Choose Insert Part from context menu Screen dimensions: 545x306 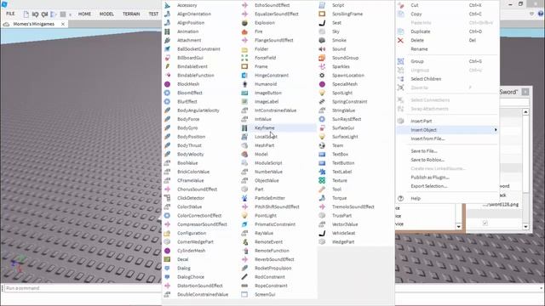(422, 121)
